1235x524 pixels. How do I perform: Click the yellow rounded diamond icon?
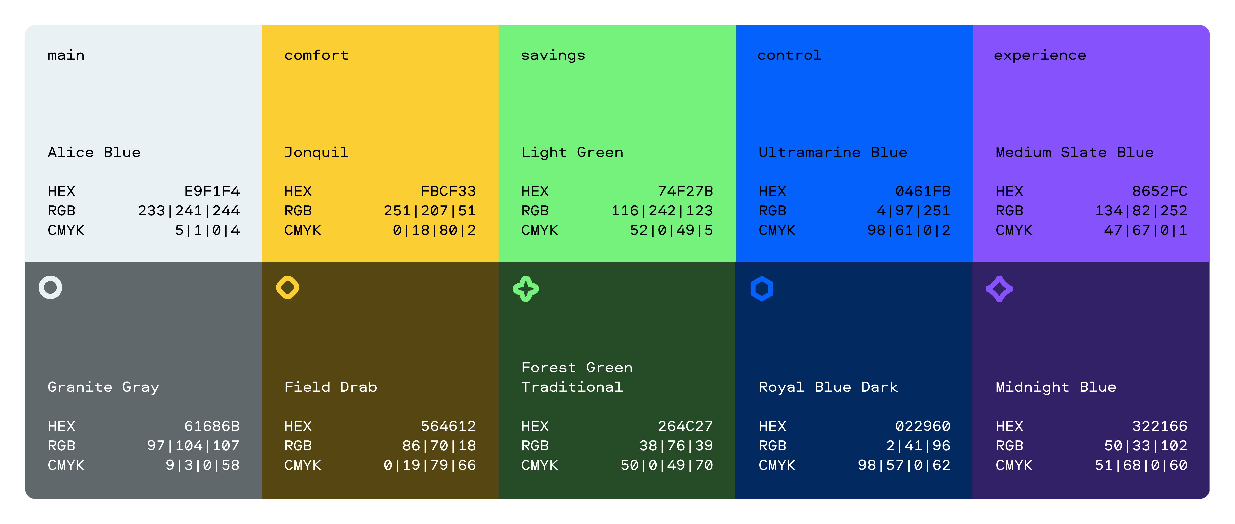tap(288, 288)
